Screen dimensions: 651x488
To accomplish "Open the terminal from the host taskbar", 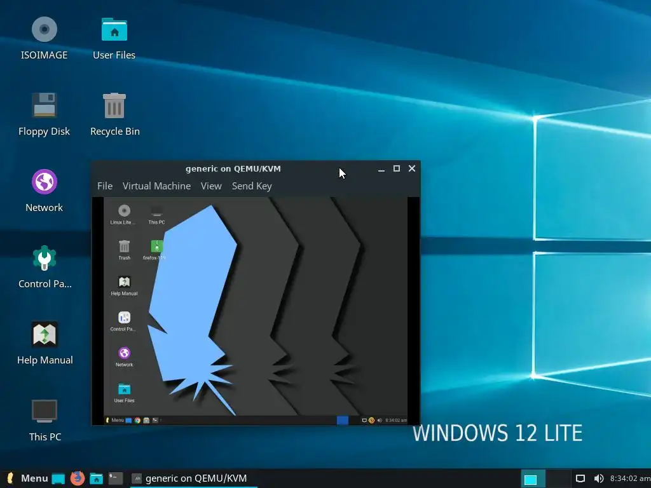I will click(116, 478).
